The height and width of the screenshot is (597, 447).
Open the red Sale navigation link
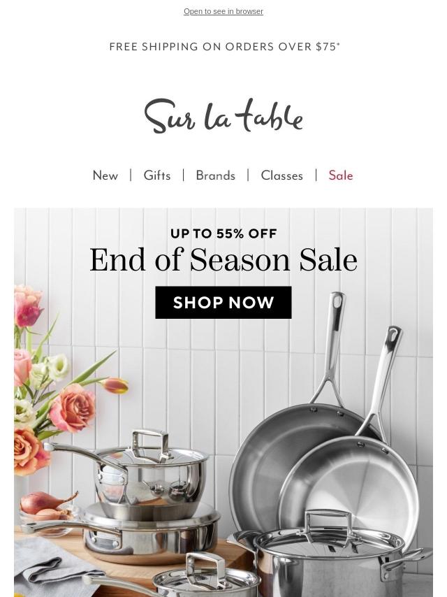point(341,175)
